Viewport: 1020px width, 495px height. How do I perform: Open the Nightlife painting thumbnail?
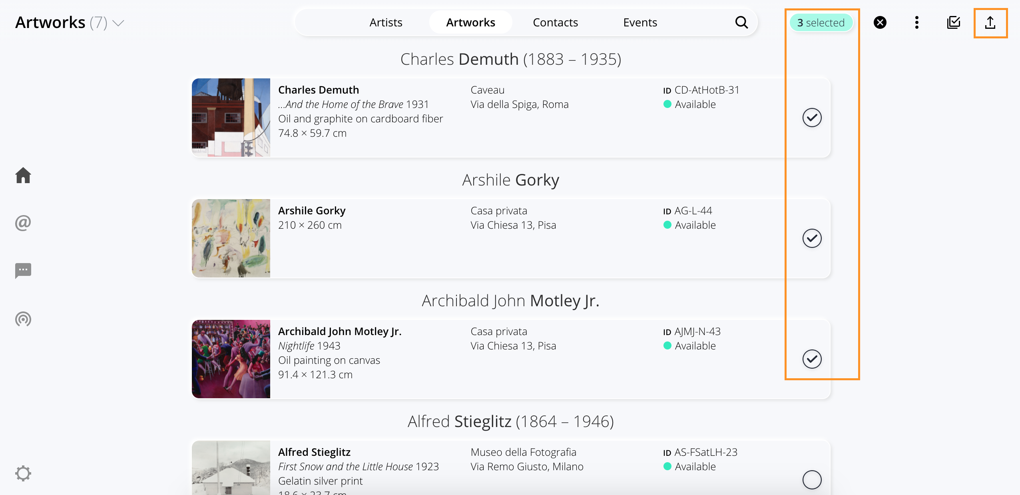point(231,359)
